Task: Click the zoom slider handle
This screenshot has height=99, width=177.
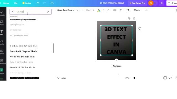Action: coord(134,78)
